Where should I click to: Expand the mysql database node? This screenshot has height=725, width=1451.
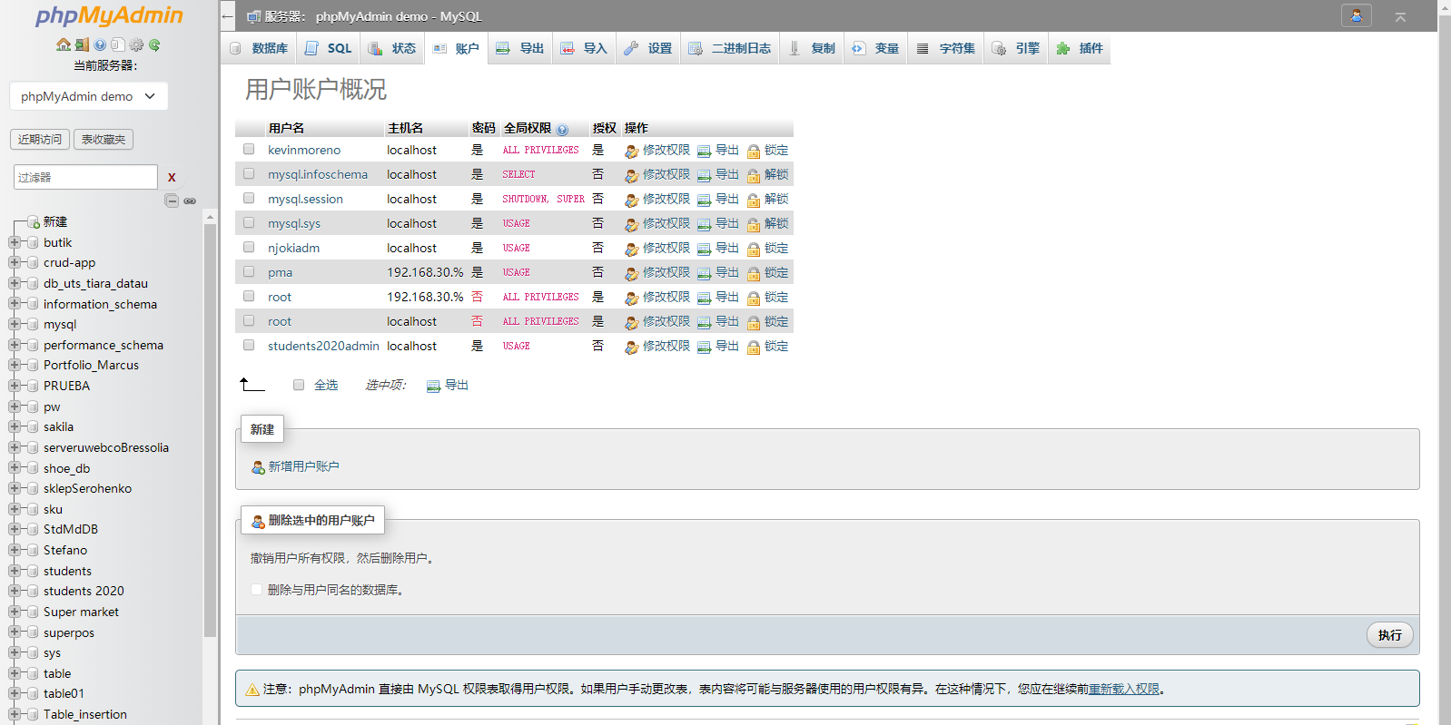point(15,325)
